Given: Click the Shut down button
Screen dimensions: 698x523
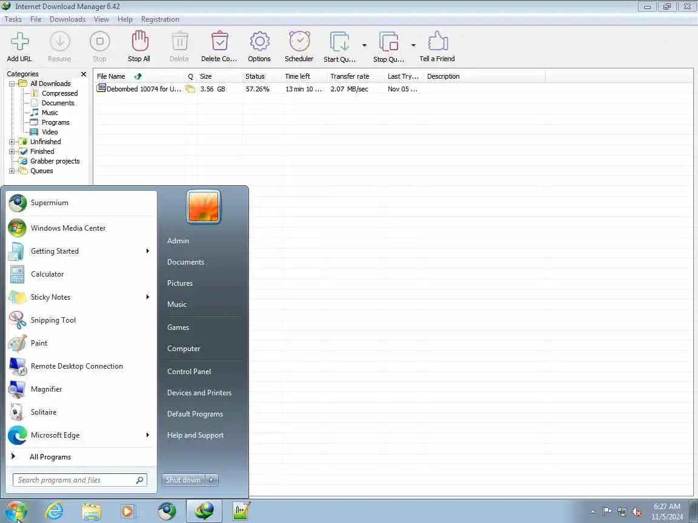Looking at the screenshot, I should (x=184, y=480).
